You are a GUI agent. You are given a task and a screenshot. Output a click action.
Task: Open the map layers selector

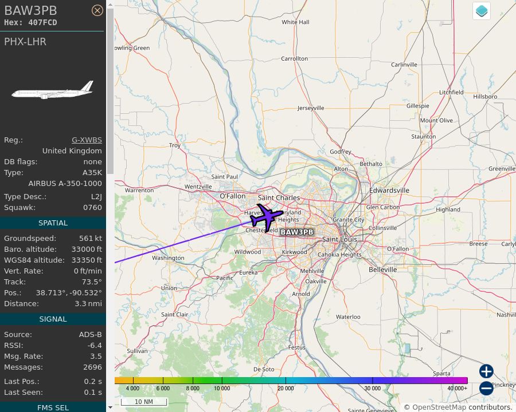click(481, 11)
